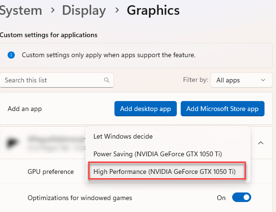The image size is (276, 212).
Task: Click the blue info icon in the notice
Action: (x=11, y=55)
